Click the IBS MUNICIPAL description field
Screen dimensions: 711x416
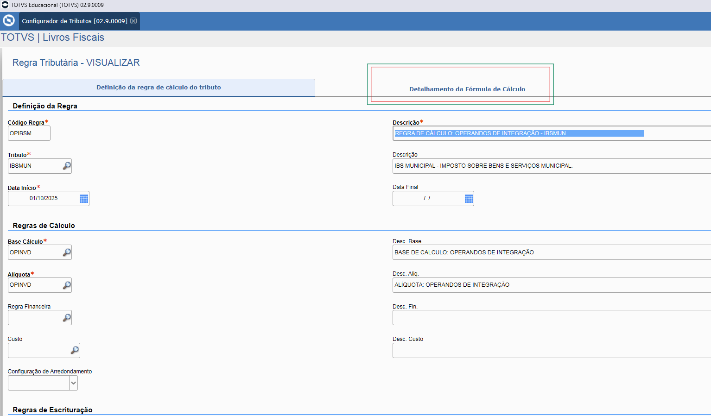click(x=552, y=166)
